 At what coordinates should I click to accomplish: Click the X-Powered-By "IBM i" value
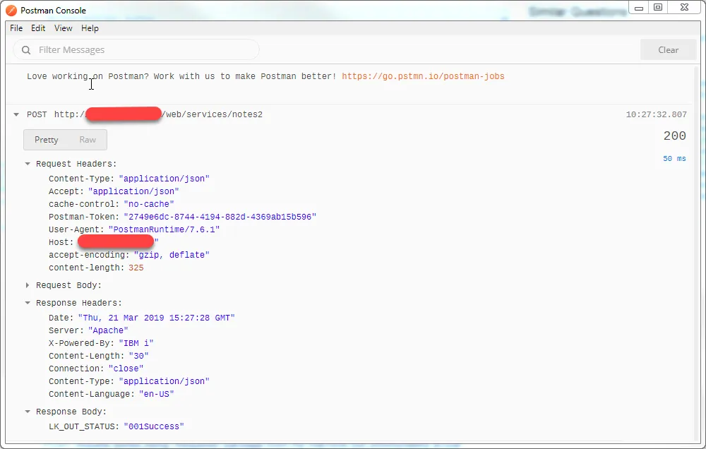pyautogui.click(x=136, y=343)
